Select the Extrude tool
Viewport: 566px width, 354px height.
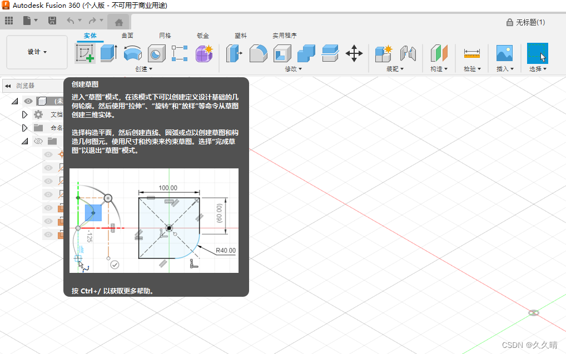click(x=108, y=53)
